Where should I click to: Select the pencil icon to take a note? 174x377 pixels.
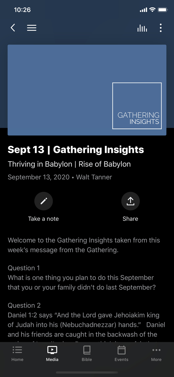click(43, 201)
